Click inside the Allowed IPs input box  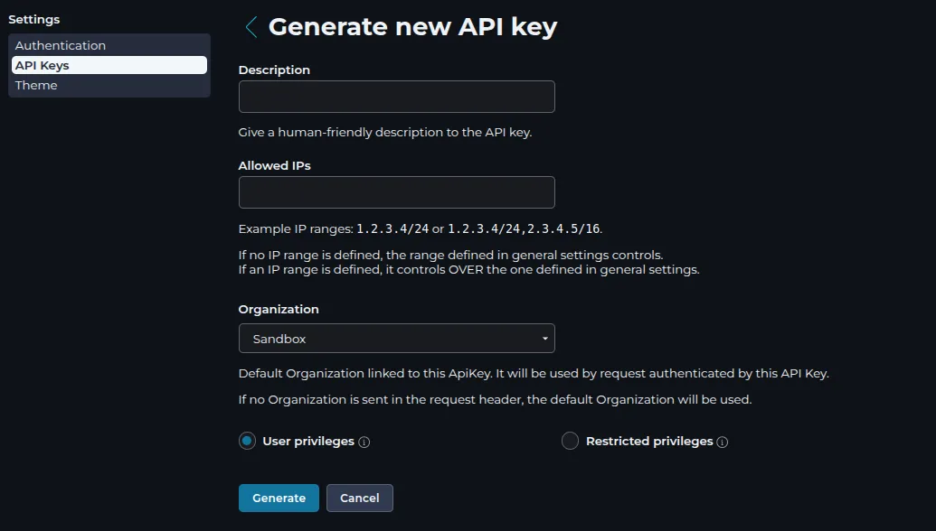pyautogui.click(x=396, y=192)
